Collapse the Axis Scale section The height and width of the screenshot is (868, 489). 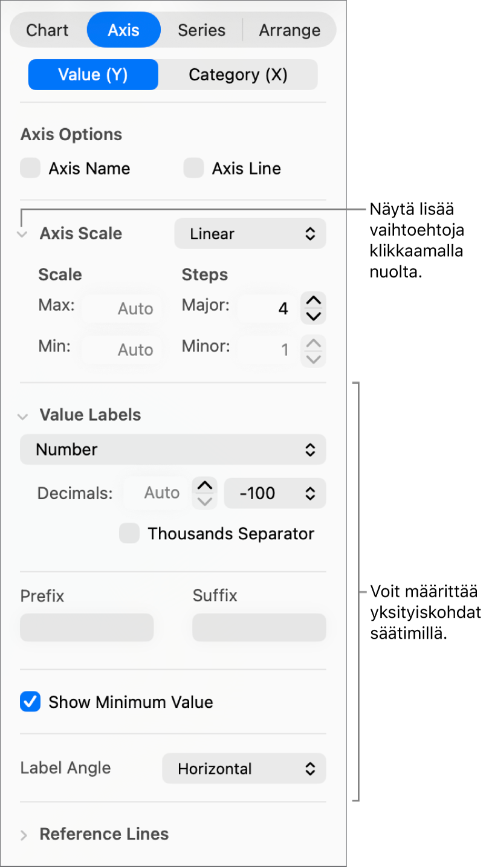pos(23,235)
